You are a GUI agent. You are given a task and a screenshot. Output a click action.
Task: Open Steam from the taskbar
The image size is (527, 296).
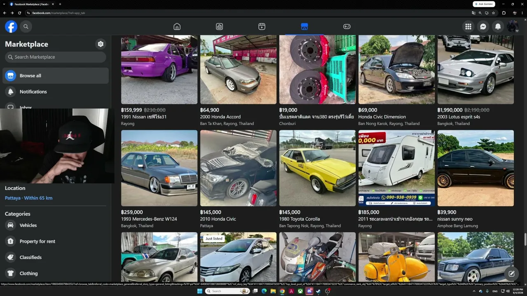[x=318, y=291]
